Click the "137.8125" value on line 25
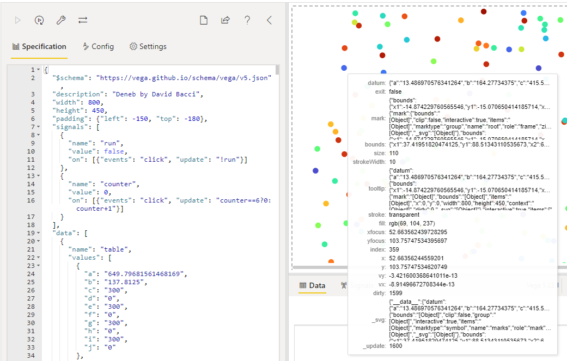This screenshot has width=567, height=361. [124, 282]
